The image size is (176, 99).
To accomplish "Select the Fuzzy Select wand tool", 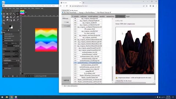I will [14, 14].
